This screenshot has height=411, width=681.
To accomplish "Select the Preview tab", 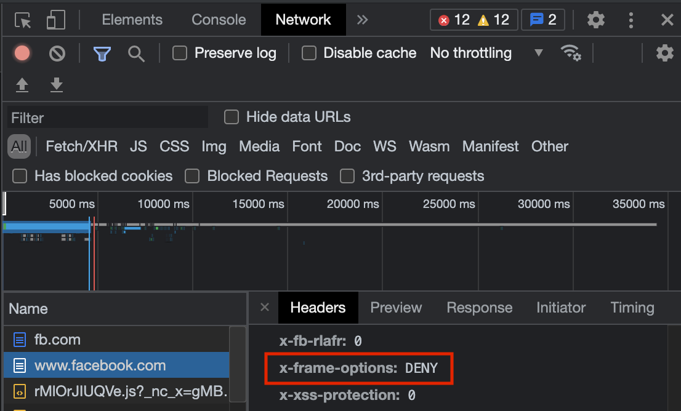I will (x=396, y=307).
